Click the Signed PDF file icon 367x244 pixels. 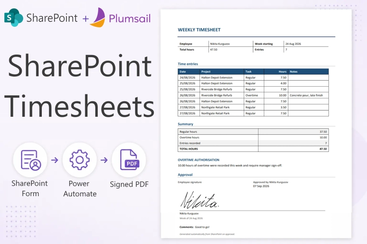[x=130, y=160]
